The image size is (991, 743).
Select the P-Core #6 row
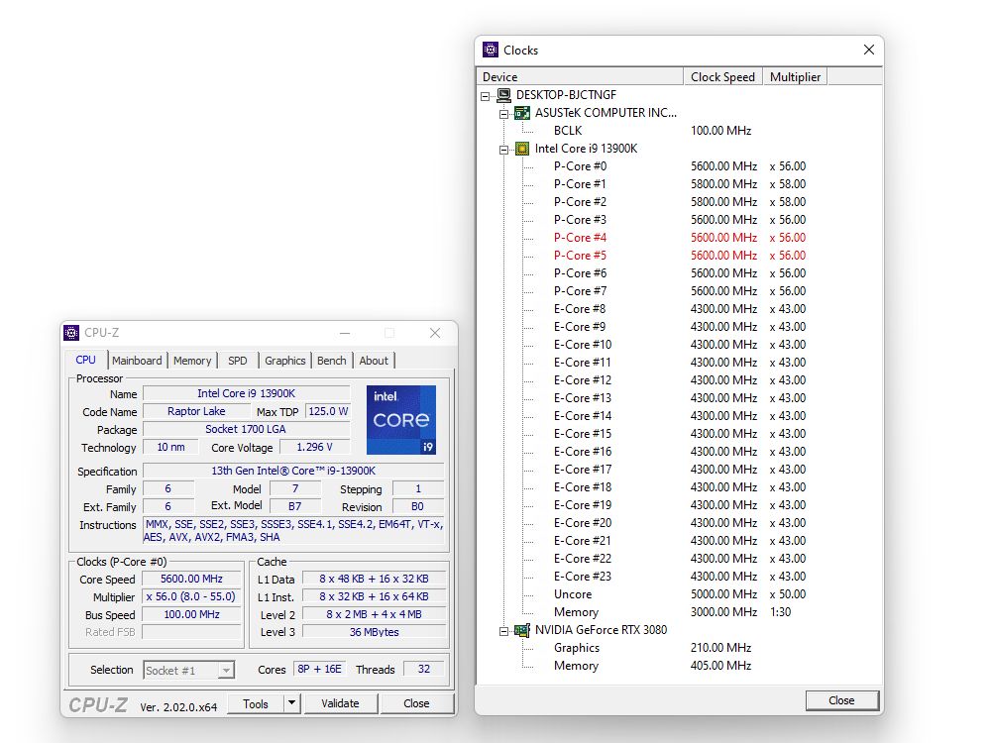[x=680, y=273]
